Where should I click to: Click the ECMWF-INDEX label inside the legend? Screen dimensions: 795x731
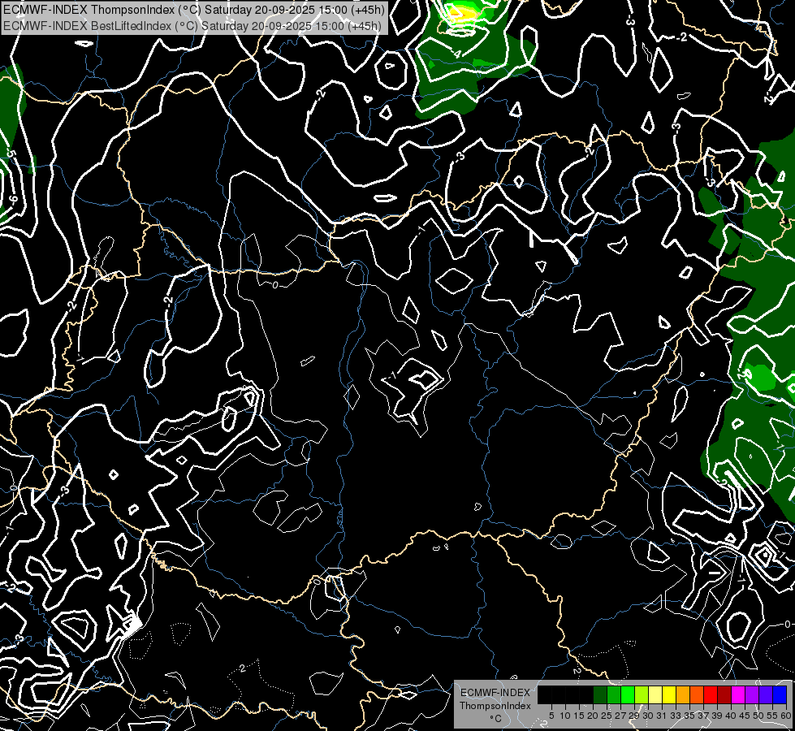495,693
